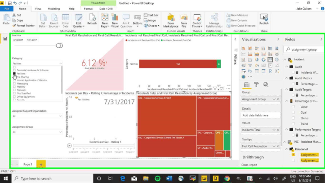
Task: Open the Help ribbon tab
Action: click(72, 9)
